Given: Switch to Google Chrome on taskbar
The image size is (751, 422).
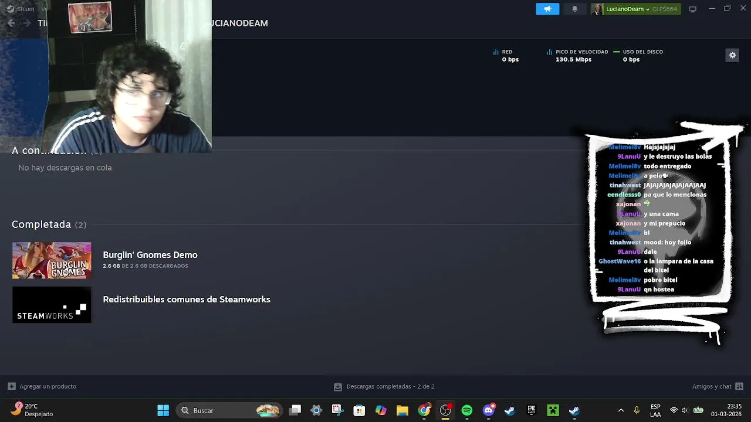Looking at the screenshot, I should [424, 410].
